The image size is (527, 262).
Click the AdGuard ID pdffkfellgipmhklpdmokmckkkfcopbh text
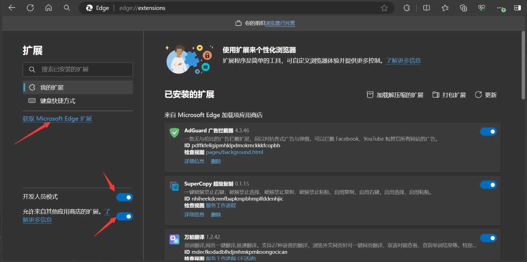pyautogui.click(x=232, y=145)
